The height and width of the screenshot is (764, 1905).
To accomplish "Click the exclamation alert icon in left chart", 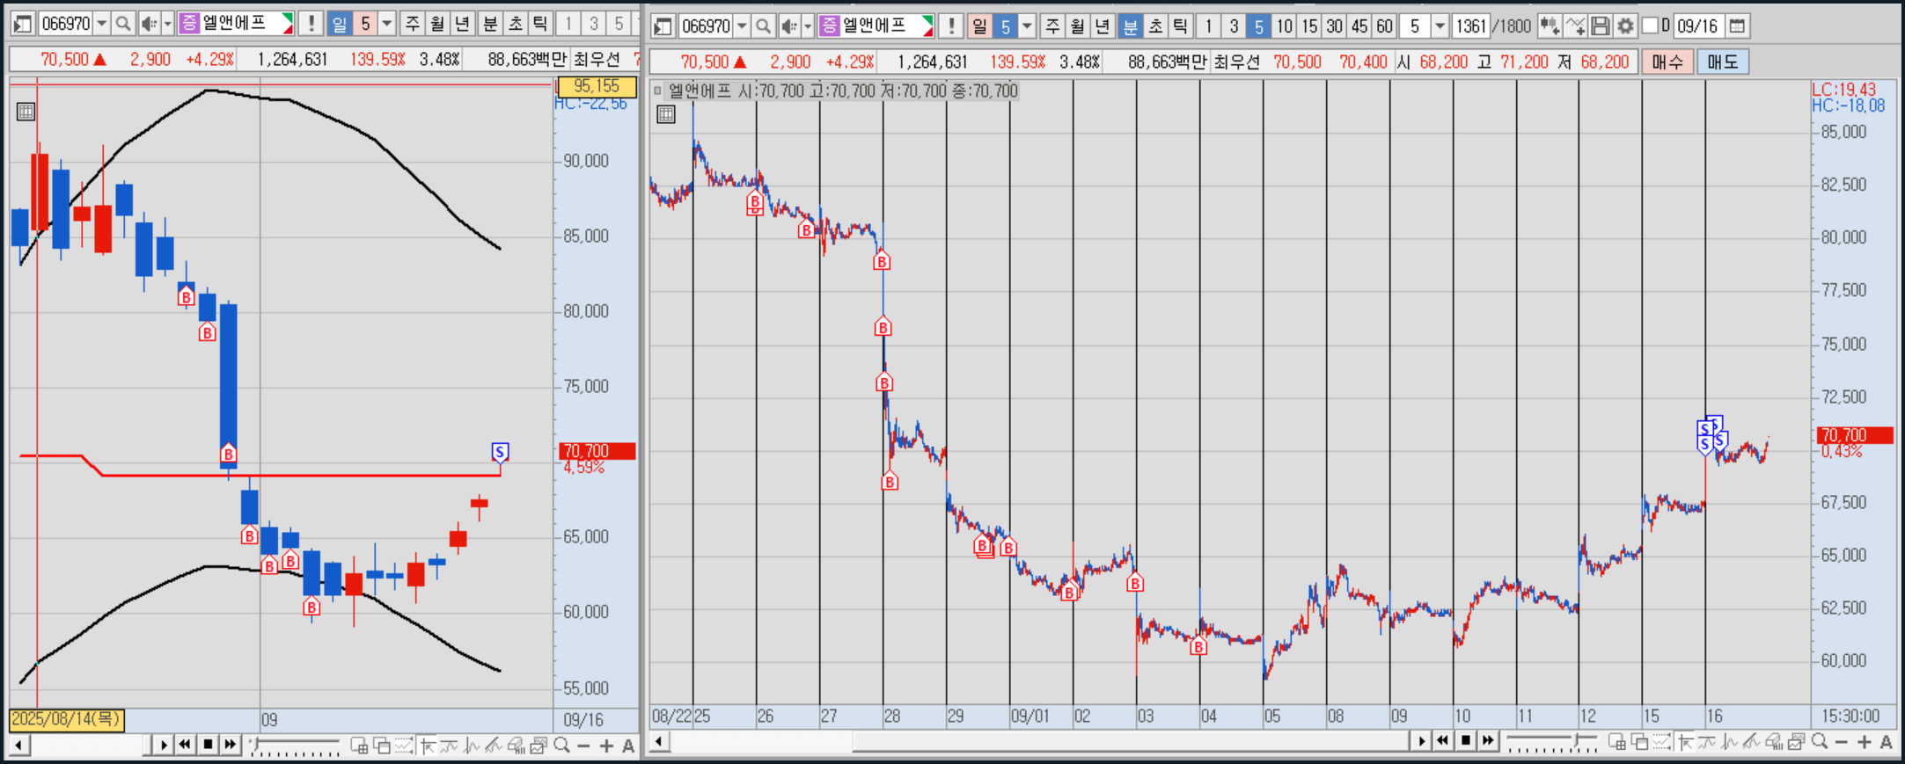I will click(311, 24).
